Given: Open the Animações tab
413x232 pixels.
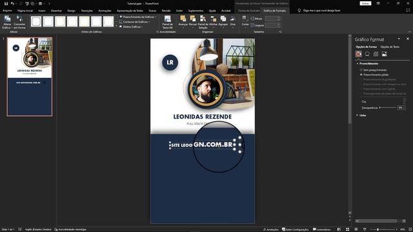Looking at the screenshot, I should (105, 11).
